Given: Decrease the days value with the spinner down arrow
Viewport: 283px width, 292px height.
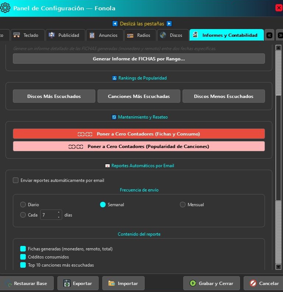Looking at the screenshot, I should [x=59, y=217].
